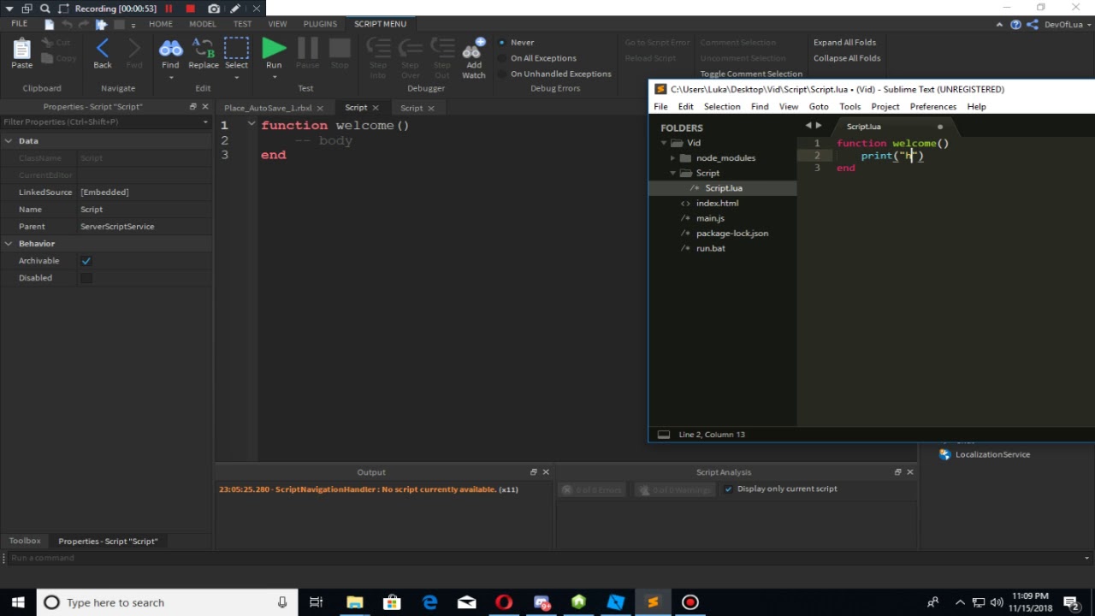Open Sublime Text from Windows taskbar

click(653, 602)
